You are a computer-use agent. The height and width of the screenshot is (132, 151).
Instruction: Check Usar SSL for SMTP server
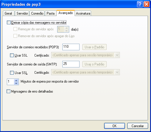click(12, 73)
